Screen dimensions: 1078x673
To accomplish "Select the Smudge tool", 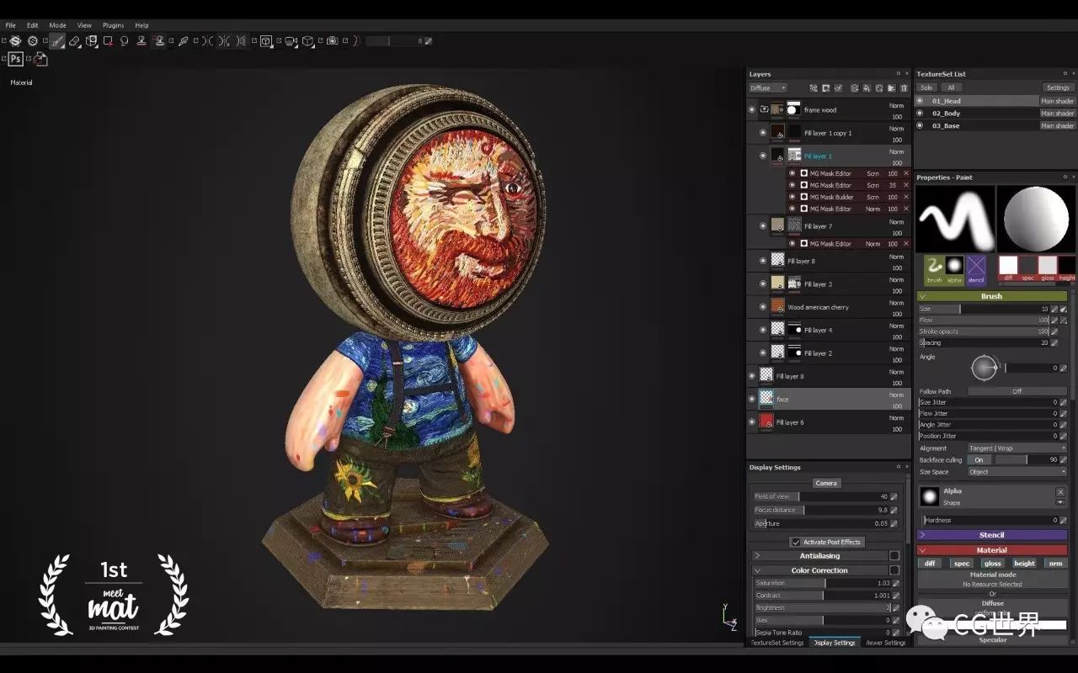I will [x=124, y=40].
